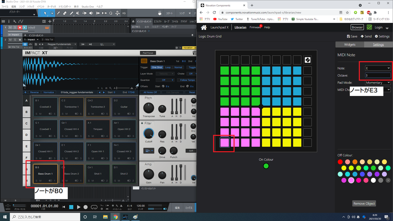Viewport: 393px width, 221px height.
Task: Toggle monitor on track 1
Action: (x=25, y=28)
